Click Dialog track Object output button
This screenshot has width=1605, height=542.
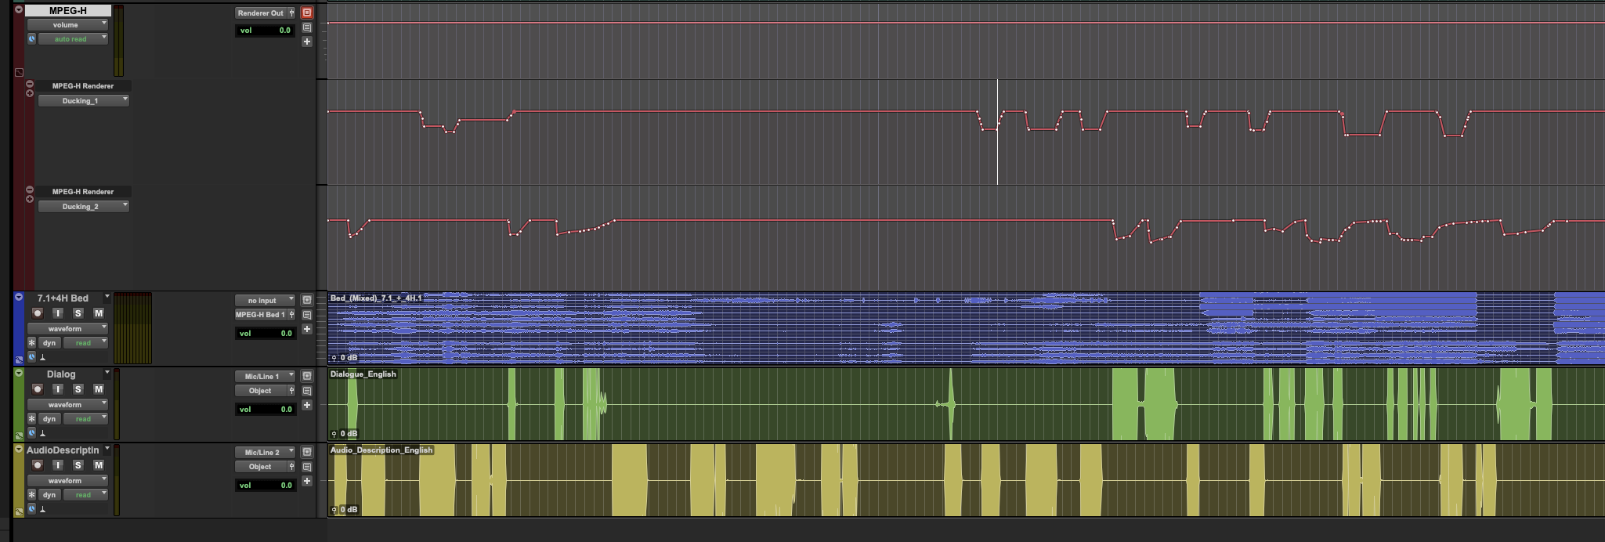tap(261, 391)
